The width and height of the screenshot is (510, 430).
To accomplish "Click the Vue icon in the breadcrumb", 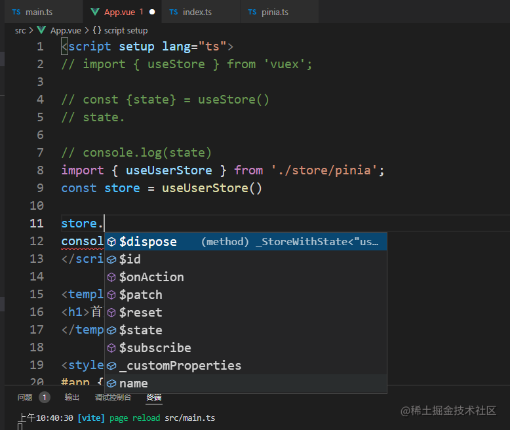I will [41, 30].
